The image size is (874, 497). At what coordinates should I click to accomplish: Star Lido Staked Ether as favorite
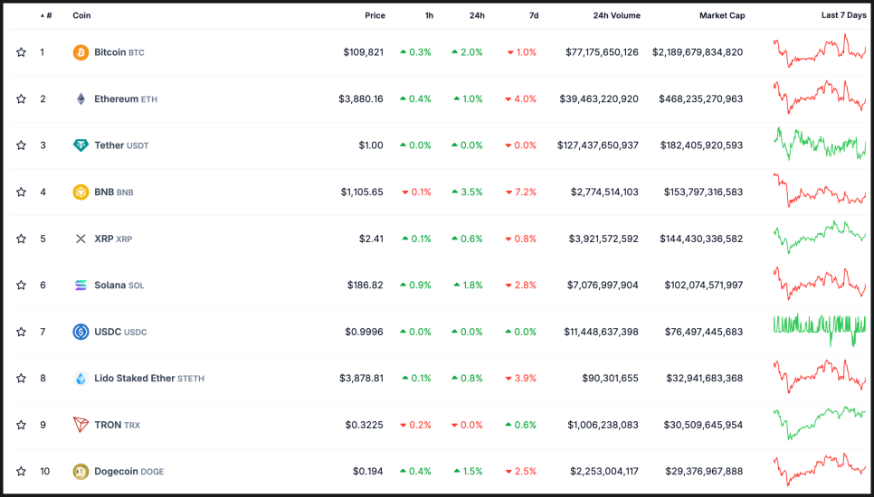pyautogui.click(x=21, y=379)
